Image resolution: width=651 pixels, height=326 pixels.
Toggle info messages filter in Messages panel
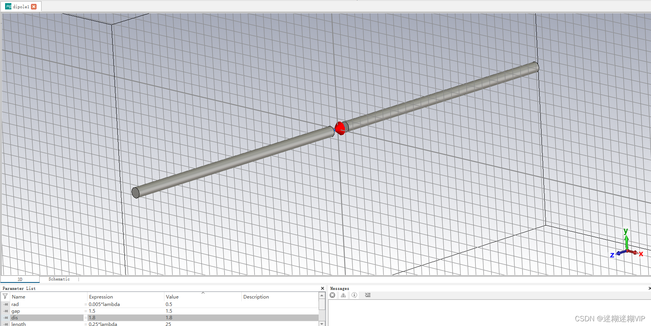(354, 295)
